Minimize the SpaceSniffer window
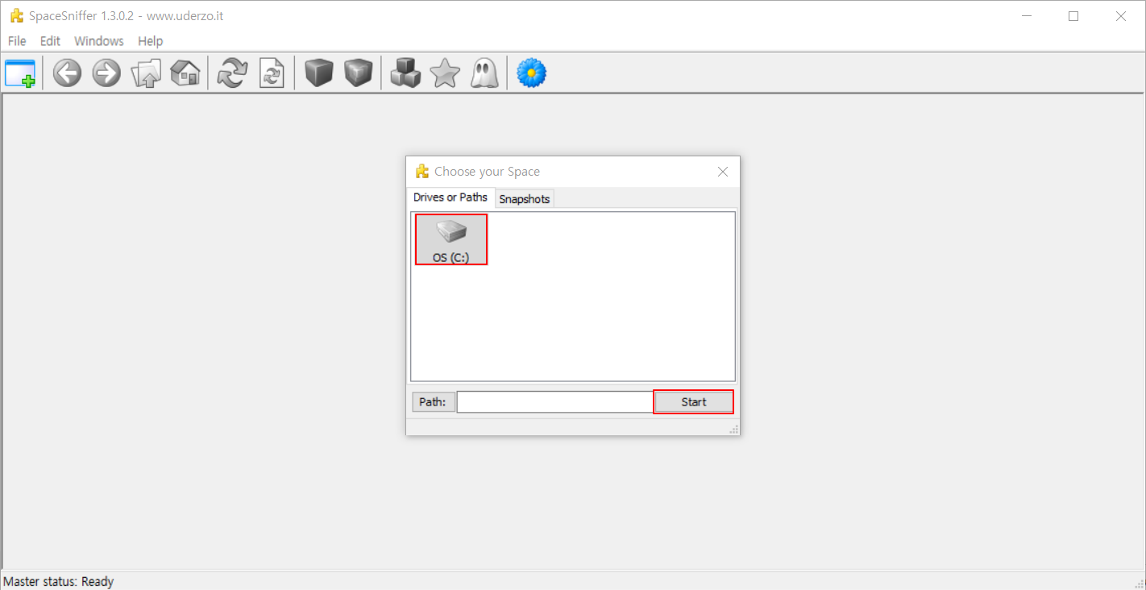The width and height of the screenshot is (1146, 590). (x=1027, y=16)
